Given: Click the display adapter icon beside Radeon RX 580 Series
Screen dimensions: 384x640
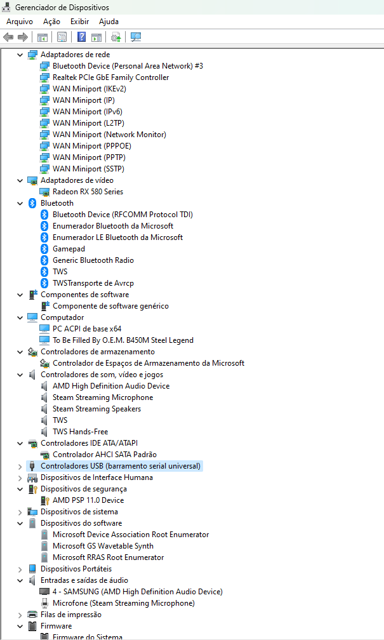Looking at the screenshot, I should [44, 192].
